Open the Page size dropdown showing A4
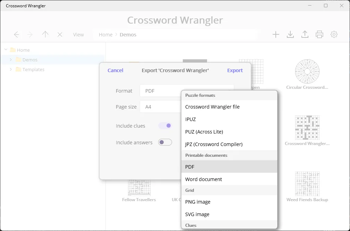Screen dimensions: 350x231 (161, 107)
